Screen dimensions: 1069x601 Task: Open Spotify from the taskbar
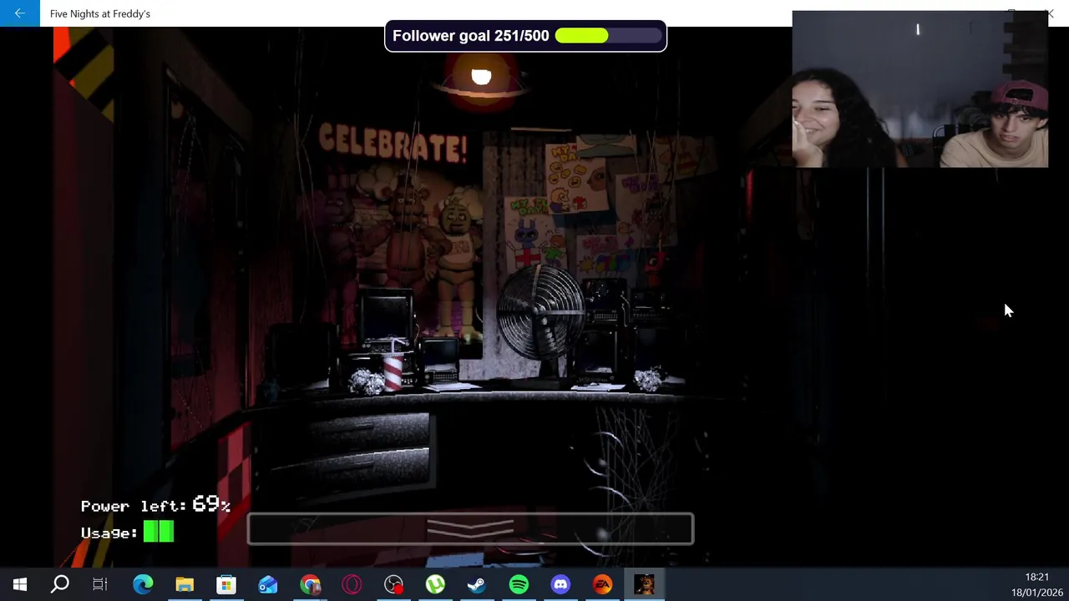519,584
